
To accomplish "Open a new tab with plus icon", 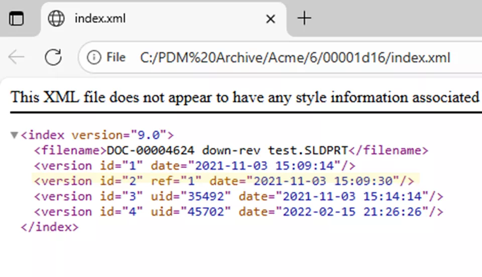I will pos(304,18).
